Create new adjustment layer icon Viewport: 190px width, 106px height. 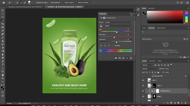click(175, 103)
